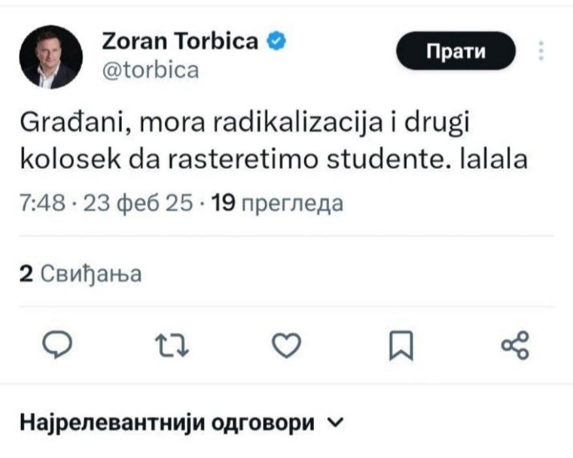Open Zoran Torbica's profile picture
The width and height of the screenshot is (573, 458).
[52, 57]
